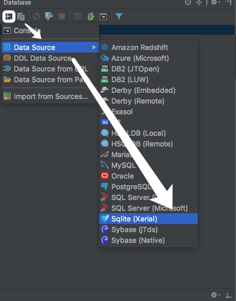Open Data Source Properties wrench icon

point(49,16)
